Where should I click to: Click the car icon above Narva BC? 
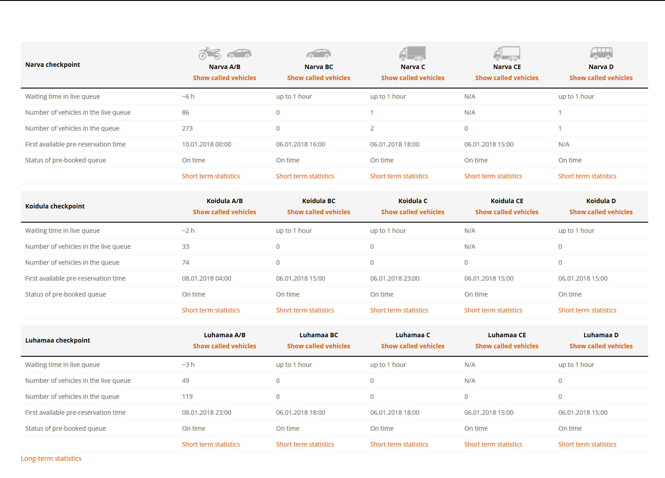[x=319, y=54]
